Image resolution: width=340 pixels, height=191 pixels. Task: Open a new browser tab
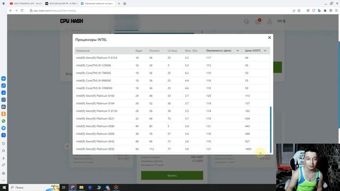119,4
